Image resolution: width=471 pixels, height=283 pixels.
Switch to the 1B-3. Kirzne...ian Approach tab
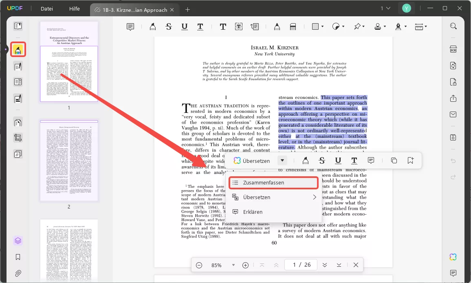[134, 10]
